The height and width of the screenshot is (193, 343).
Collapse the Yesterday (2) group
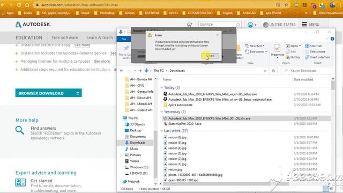(x=162, y=112)
